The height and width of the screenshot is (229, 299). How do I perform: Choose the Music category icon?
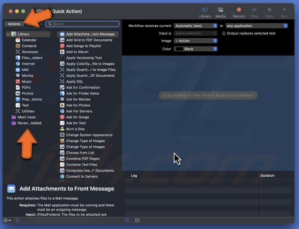[x=18, y=82]
